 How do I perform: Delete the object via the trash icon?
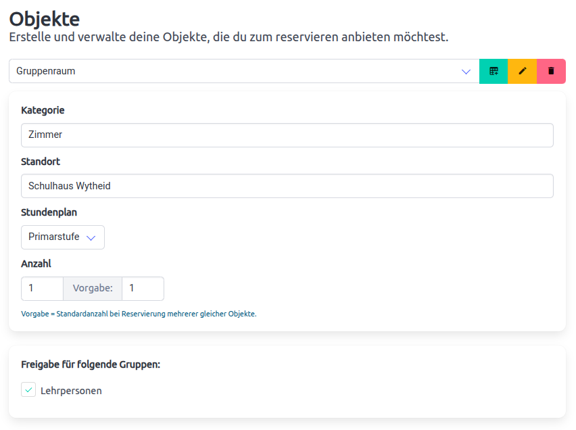pyautogui.click(x=552, y=71)
